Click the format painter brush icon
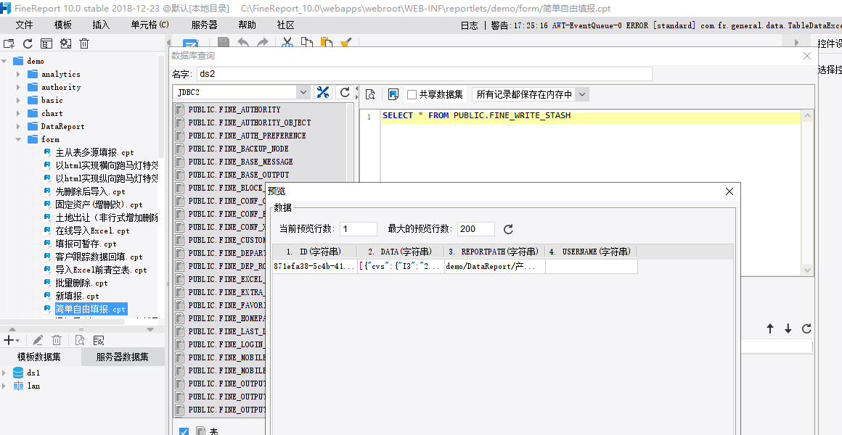 pos(346,42)
